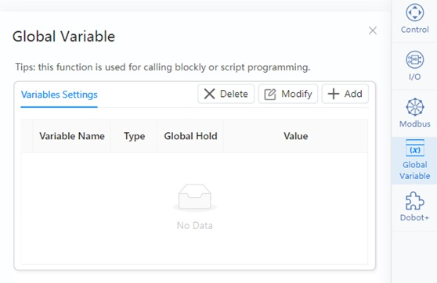Click the tips text about blockly programming
This screenshot has width=437, height=283.
[163, 67]
